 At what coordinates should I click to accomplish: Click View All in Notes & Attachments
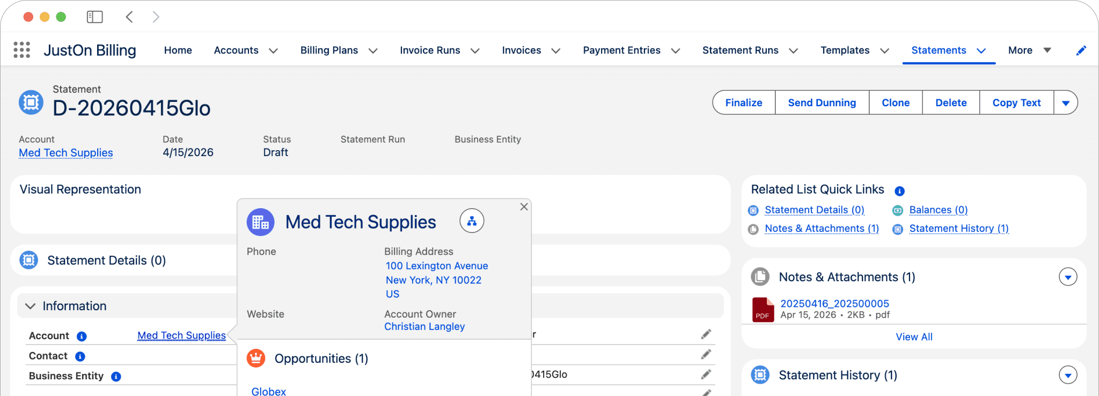[914, 337]
